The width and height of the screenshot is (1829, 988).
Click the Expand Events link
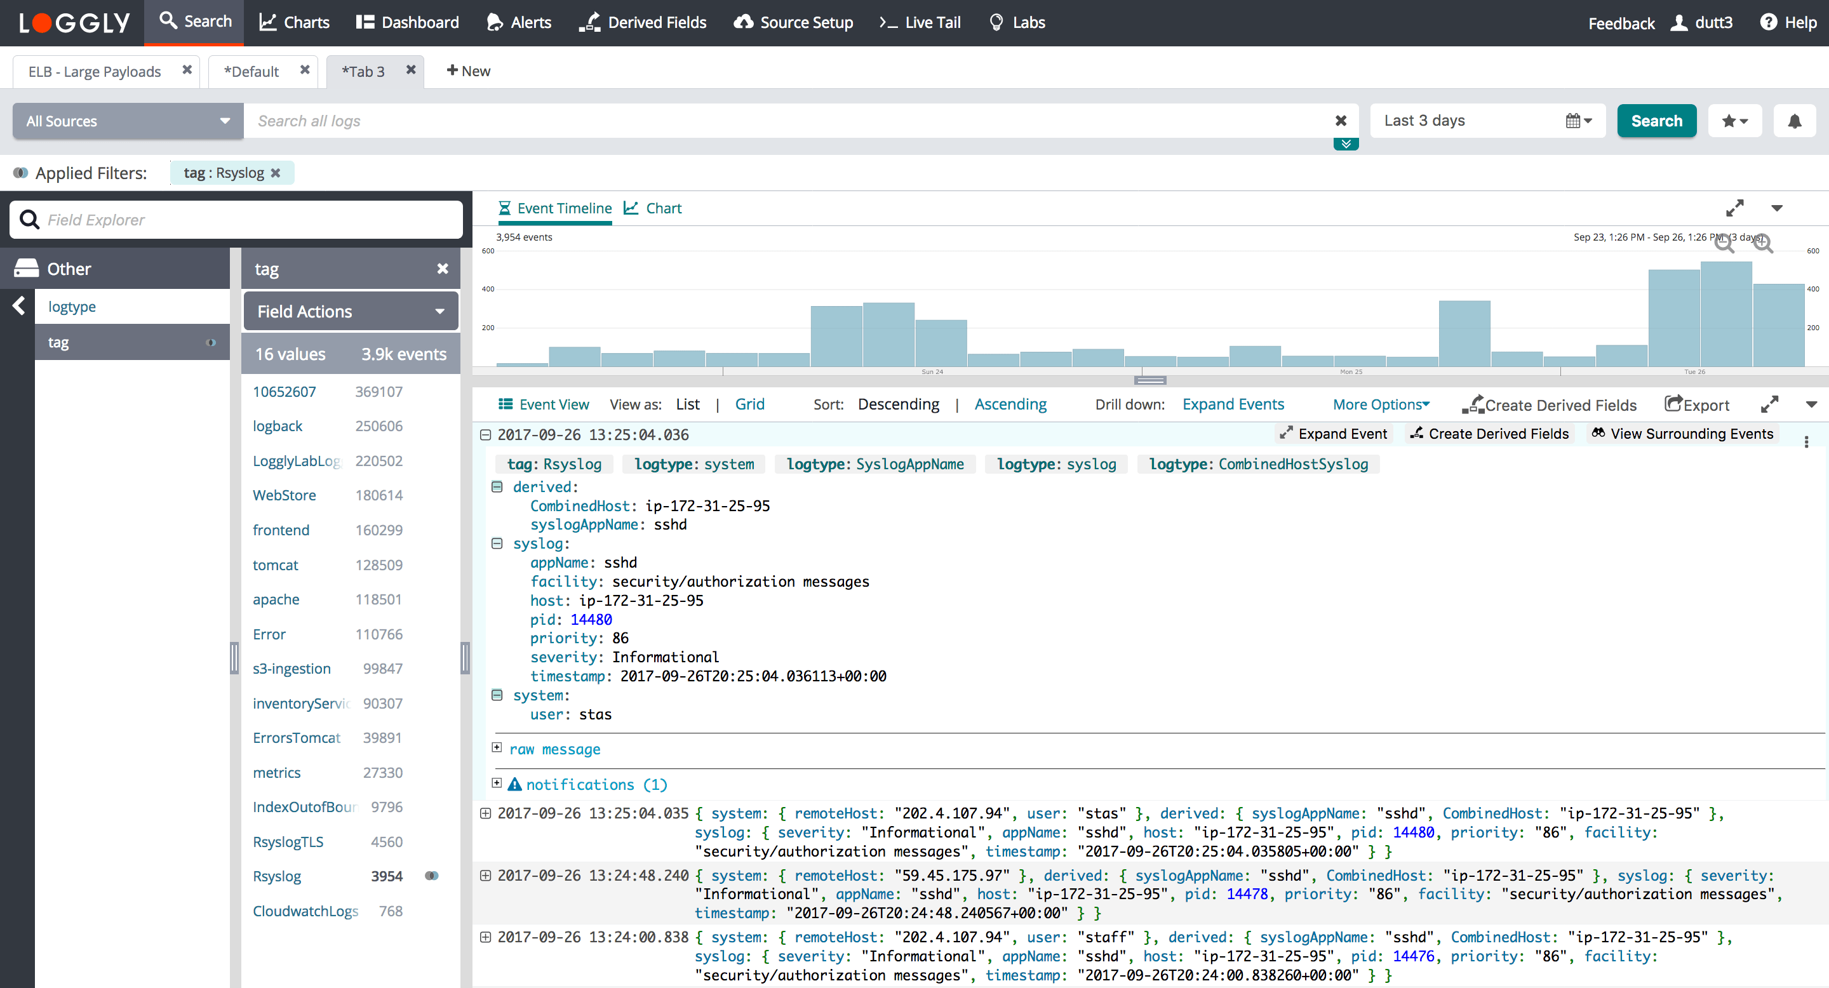1233,404
